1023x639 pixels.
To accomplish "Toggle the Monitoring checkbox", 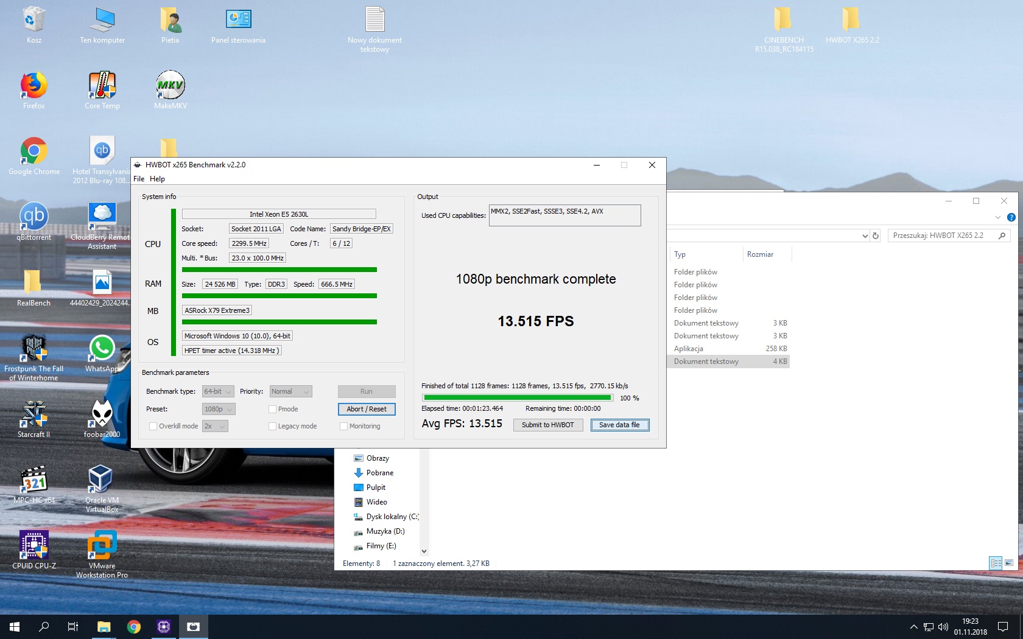I will point(343,426).
